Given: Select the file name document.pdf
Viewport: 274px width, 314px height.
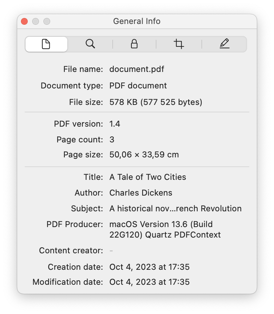Looking at the screenshot, I should point(137,69).
